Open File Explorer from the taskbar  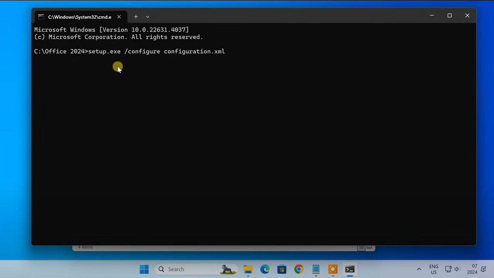[x=248, y=269]
